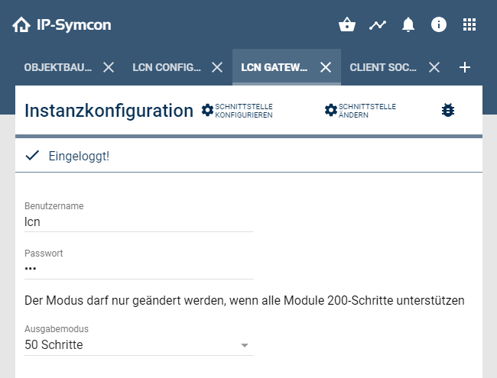This screenshot has height=378, width=497.
Task: Add a new tab with plus icon
Action: point(465,67)
